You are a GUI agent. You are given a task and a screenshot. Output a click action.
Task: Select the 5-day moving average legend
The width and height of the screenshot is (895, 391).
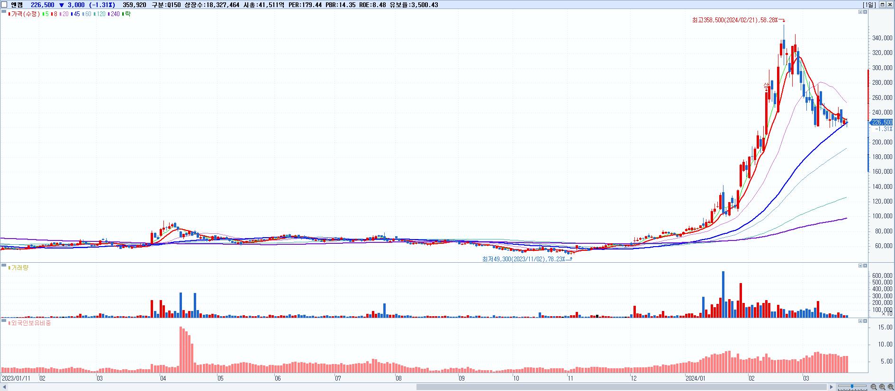click(x=45, y=14)
